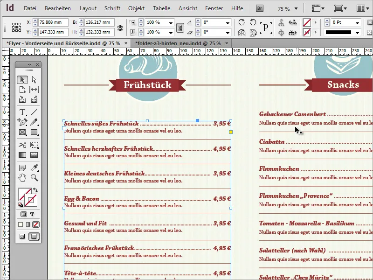Click the rotate 90° clockwise icon
The width and height of the screenshot is (373, 280).
pyautogui.click(x=242, y=22)
